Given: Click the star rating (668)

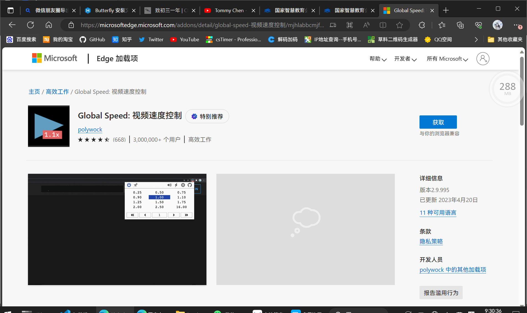Looking at the screenshot, I should [102, 139].
